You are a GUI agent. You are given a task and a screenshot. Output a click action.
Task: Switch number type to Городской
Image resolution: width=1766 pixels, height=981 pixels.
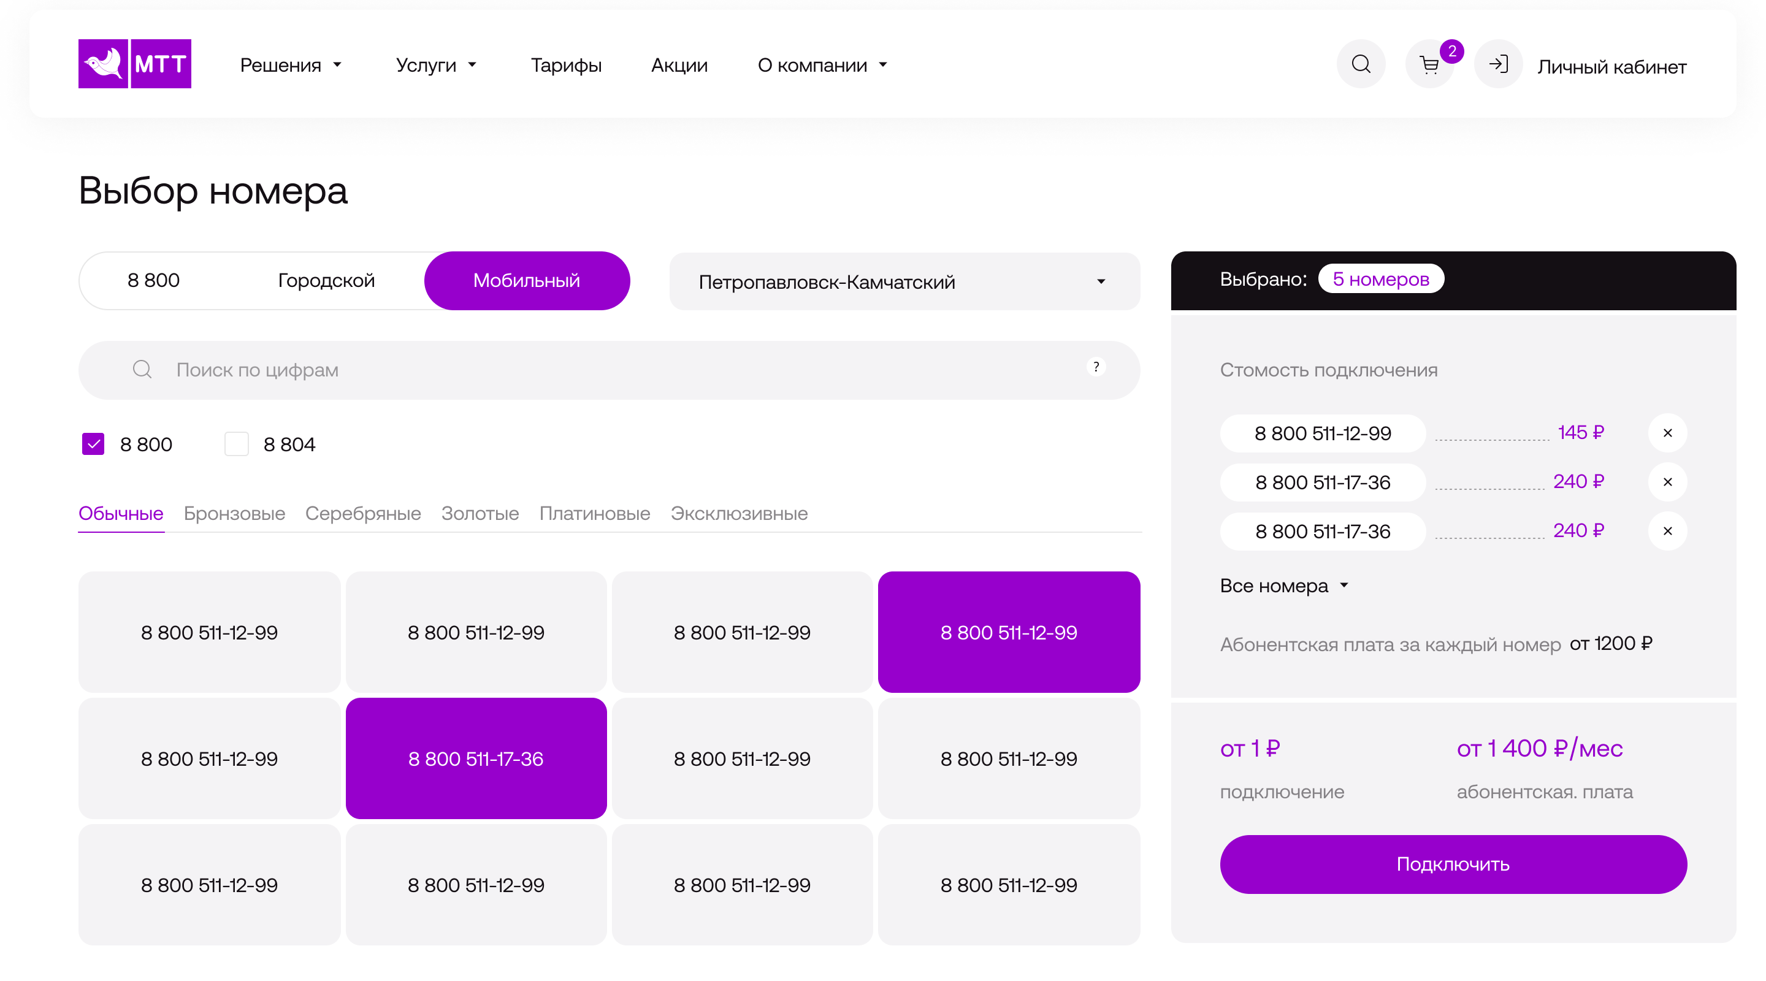(x=326, y=280)
